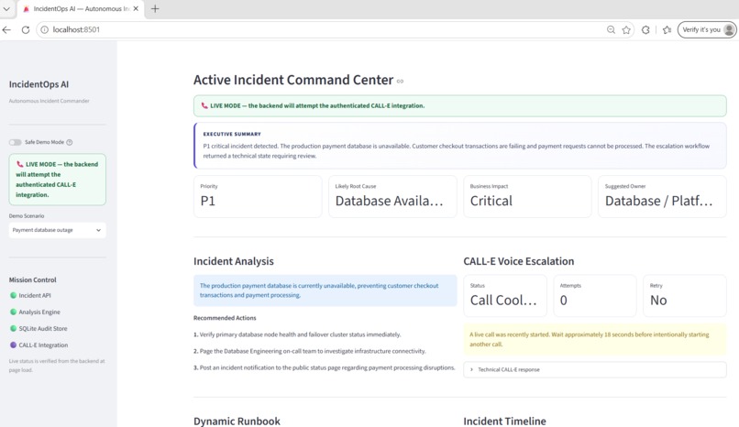Click the blue incident analysis summary box
739x427 pixels.
pos(325,290)
